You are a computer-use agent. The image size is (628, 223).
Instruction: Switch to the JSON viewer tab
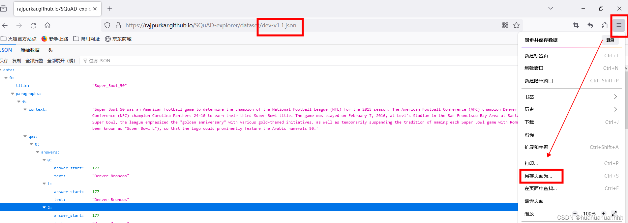click(6, 50)
